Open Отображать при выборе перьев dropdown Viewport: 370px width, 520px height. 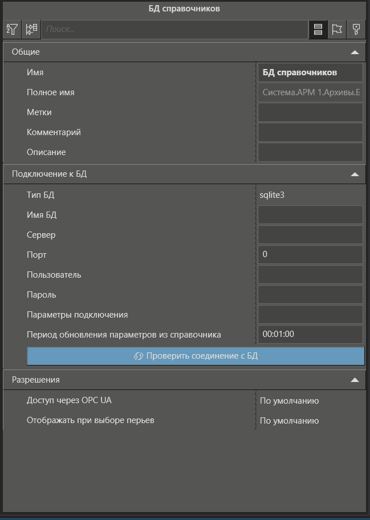[x=310, y=421]
